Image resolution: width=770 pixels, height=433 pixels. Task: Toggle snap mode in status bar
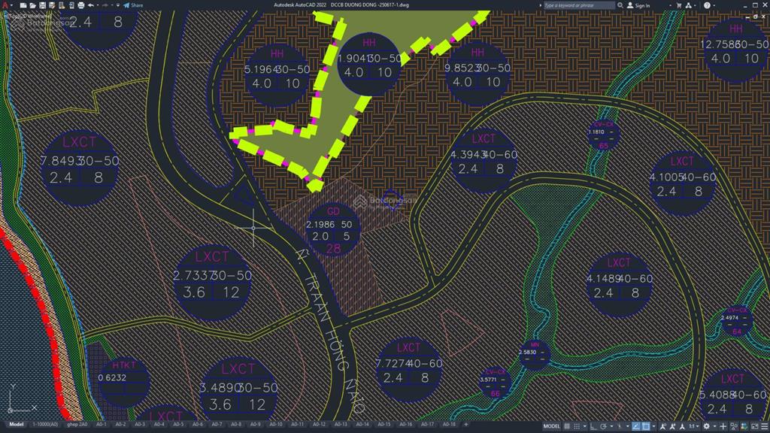577,427
